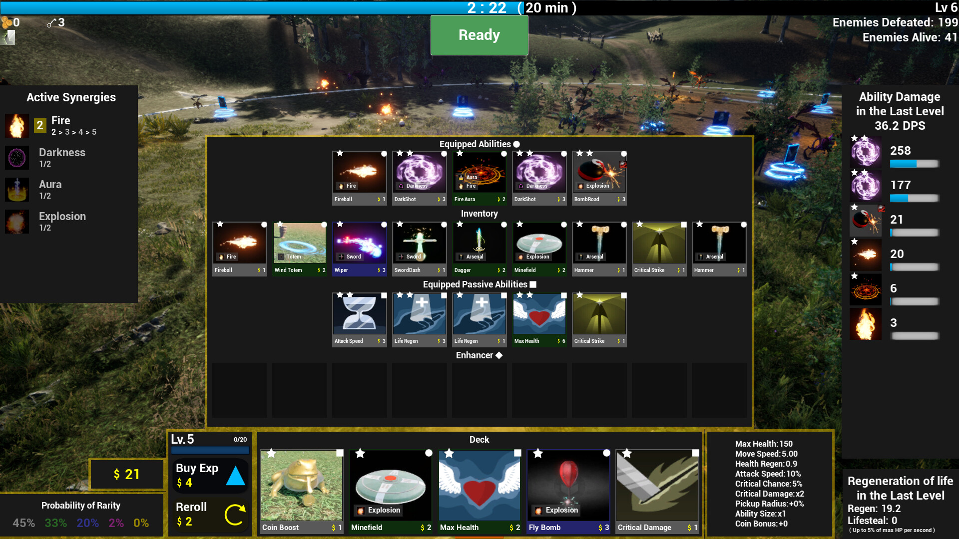
Task: Pick the Wiper sword inventory item
Action: pyautogui.click(x=359, y=249)
